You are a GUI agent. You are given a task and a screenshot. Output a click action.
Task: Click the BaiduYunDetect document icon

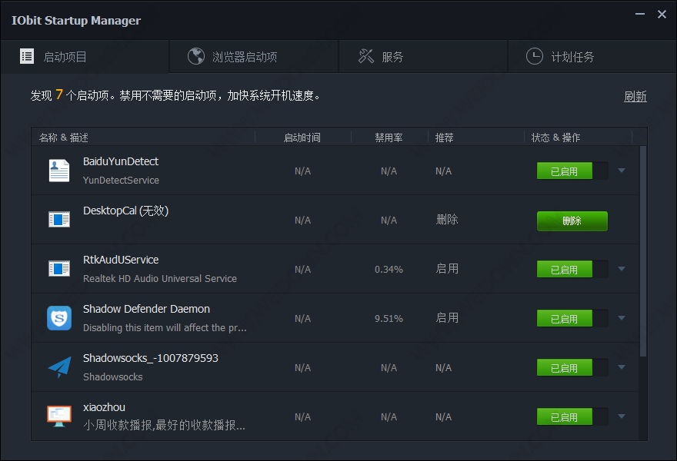(x=59, y=171)
